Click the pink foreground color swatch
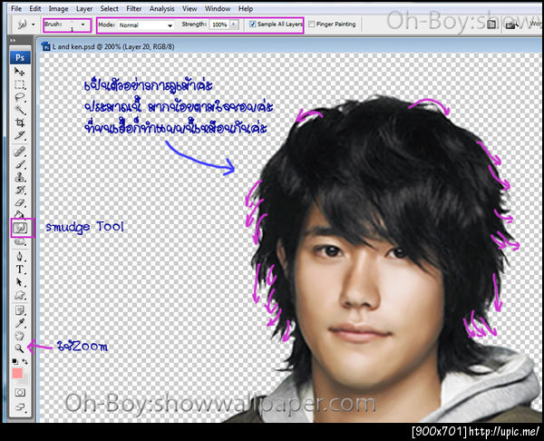The width and height of the screenshot is (544, 441). tap(17, 373)
